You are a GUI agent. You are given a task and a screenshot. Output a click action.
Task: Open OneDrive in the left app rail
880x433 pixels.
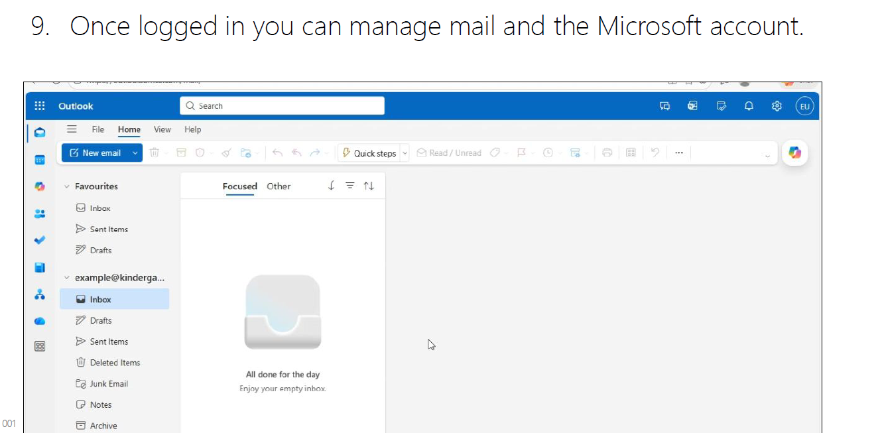40,321
